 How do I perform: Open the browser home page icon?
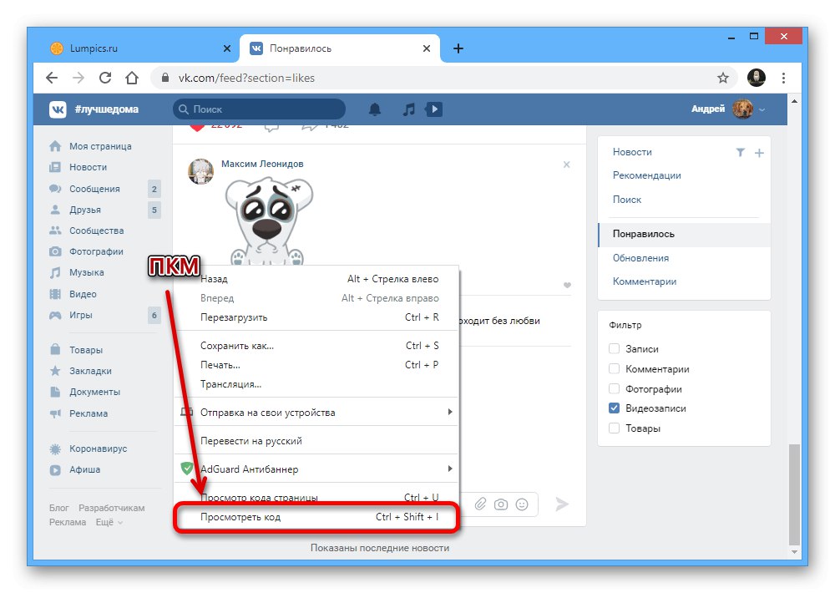coord(132,78)
